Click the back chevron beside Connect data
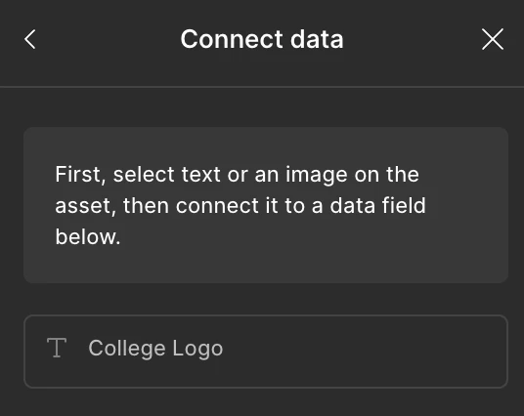Image resolution: width=524 pixels, height=416 pixels. click(x=29, y=39)
